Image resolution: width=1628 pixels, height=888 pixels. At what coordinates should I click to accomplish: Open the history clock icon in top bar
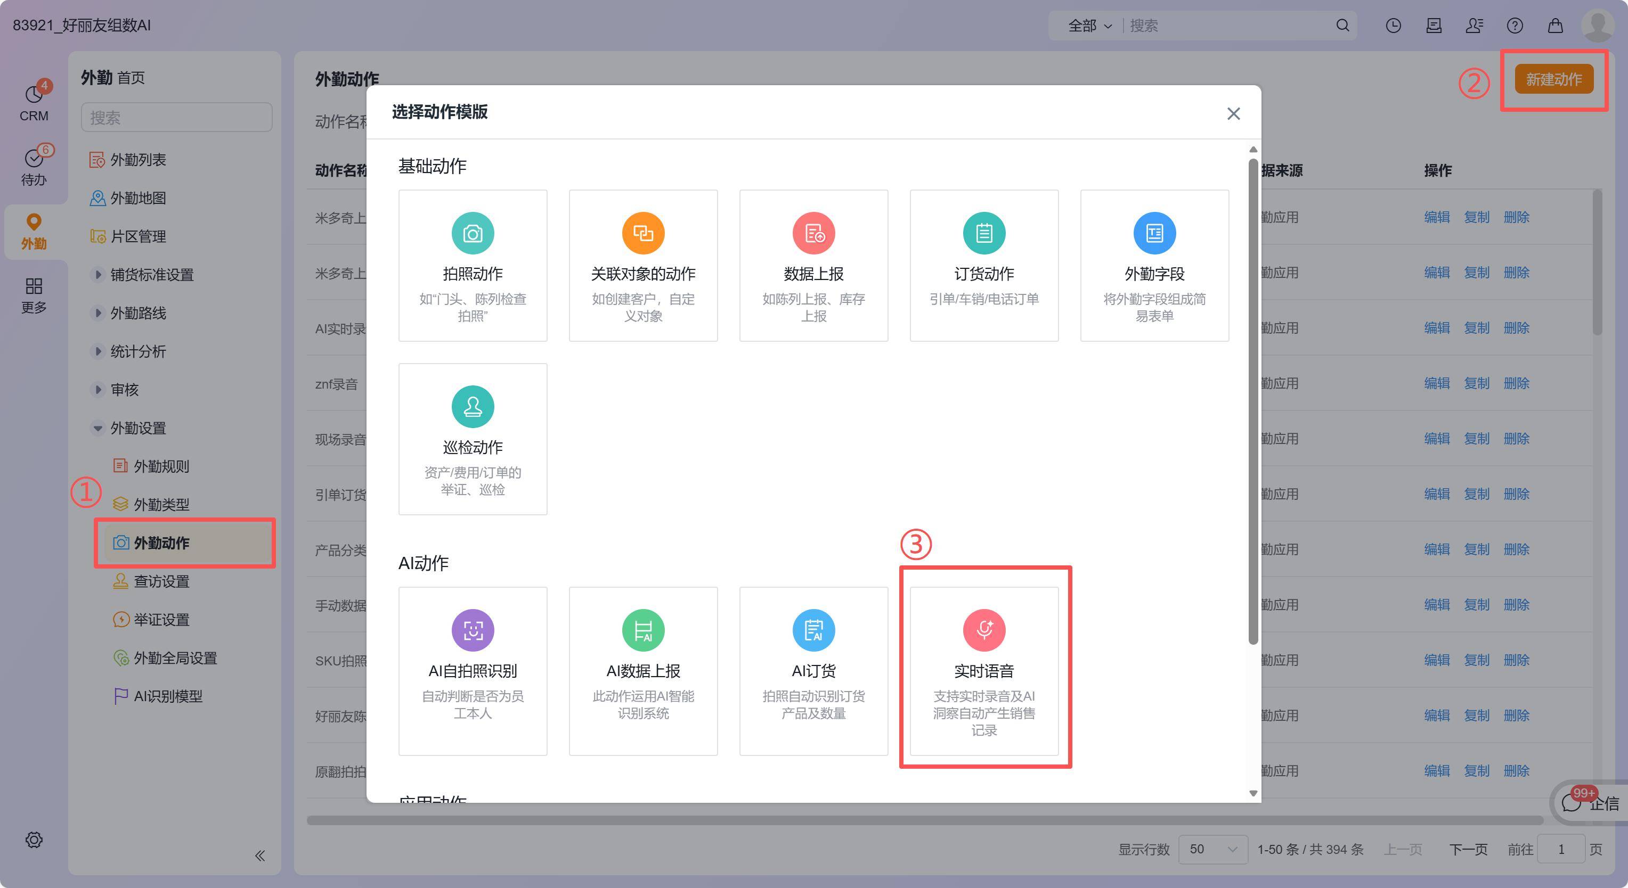click(1394, 25)
